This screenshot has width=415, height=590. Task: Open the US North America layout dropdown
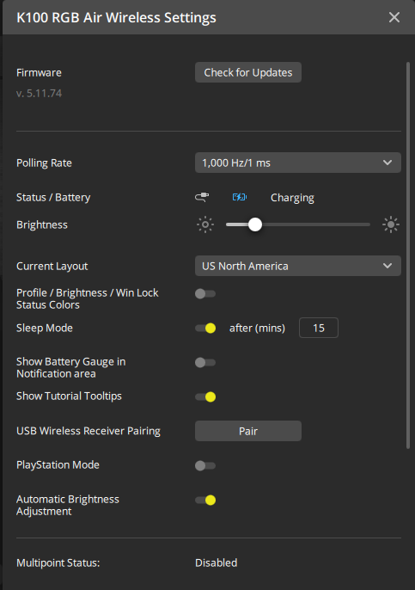297,266
